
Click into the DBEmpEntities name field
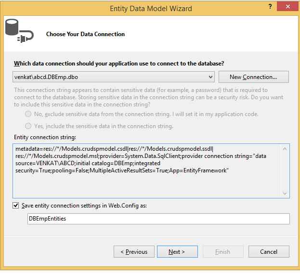158,219
